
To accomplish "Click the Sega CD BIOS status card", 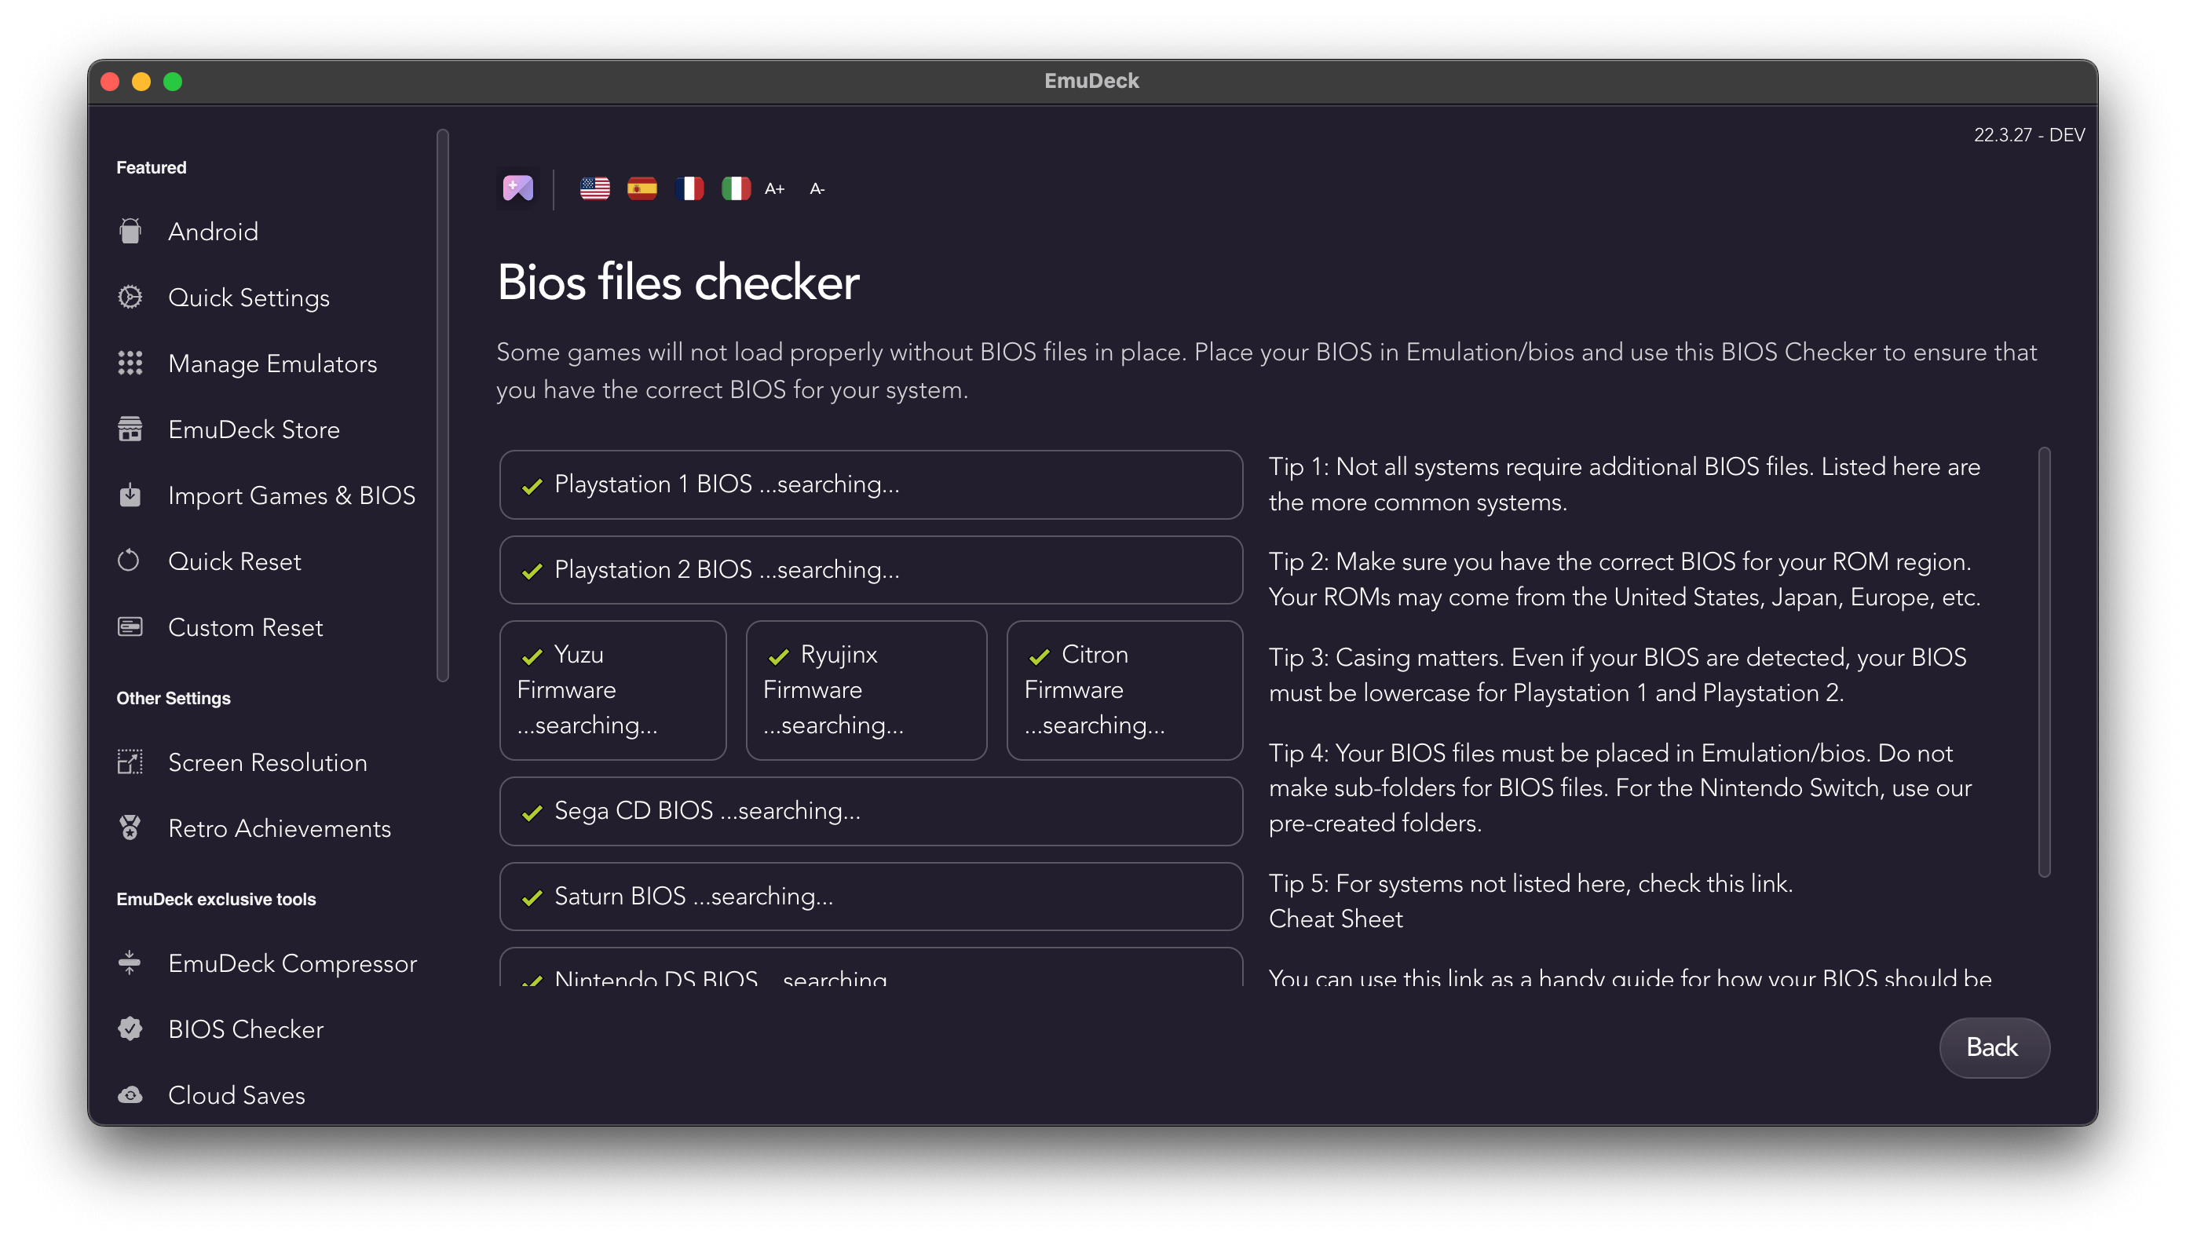I will [x=871, y=810].
